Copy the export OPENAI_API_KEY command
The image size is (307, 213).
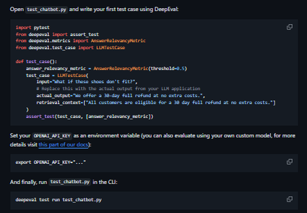pos(290,162)
